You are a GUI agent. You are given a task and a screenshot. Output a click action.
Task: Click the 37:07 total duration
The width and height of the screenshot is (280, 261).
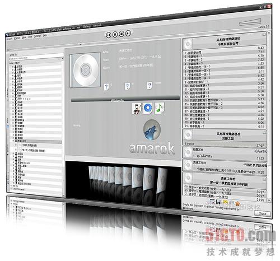pos(260,146)
